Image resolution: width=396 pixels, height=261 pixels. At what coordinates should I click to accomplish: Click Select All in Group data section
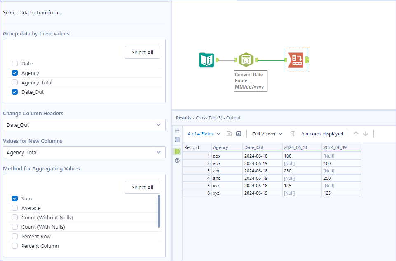[143, 52]
